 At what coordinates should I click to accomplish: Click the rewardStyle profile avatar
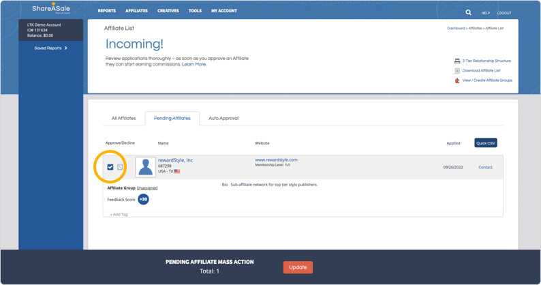tap(145, 167)
